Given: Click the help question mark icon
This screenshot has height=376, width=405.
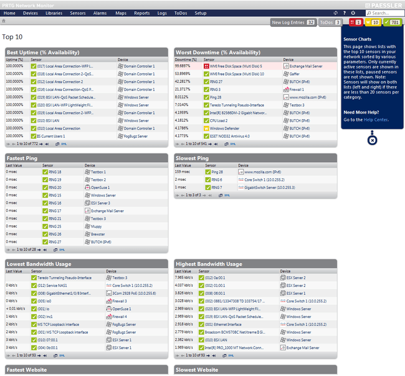Looking at the screenshot, I should (x=345, y=12).
